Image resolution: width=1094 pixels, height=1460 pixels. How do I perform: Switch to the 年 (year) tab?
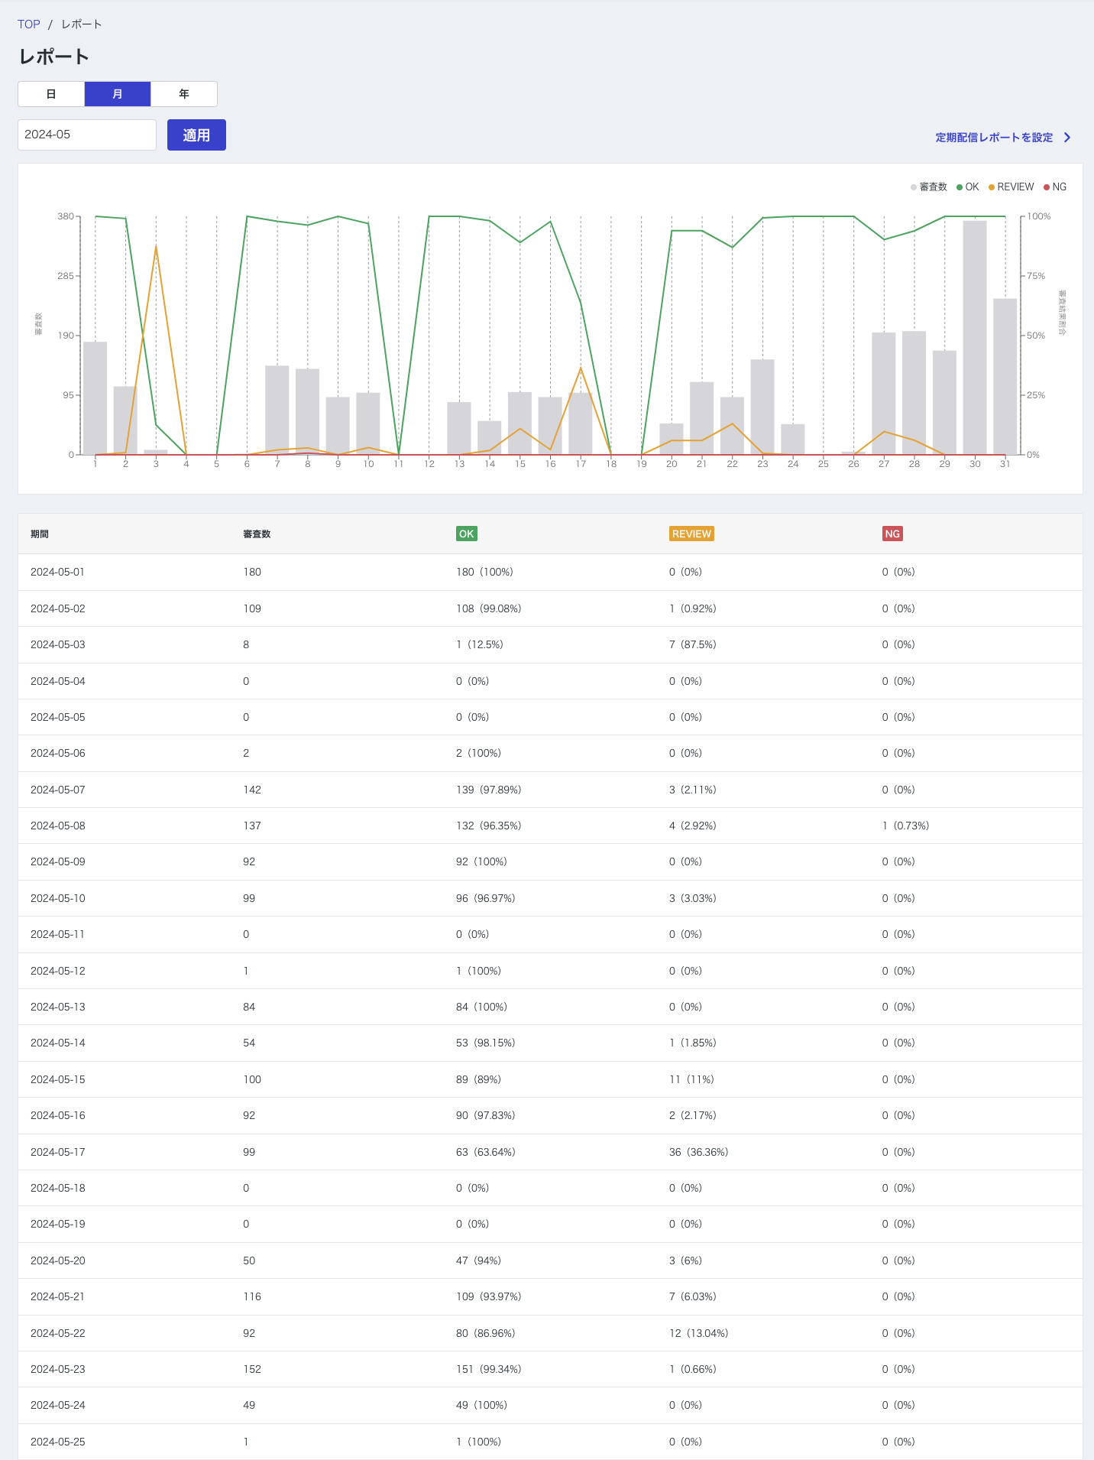(184, 94)
